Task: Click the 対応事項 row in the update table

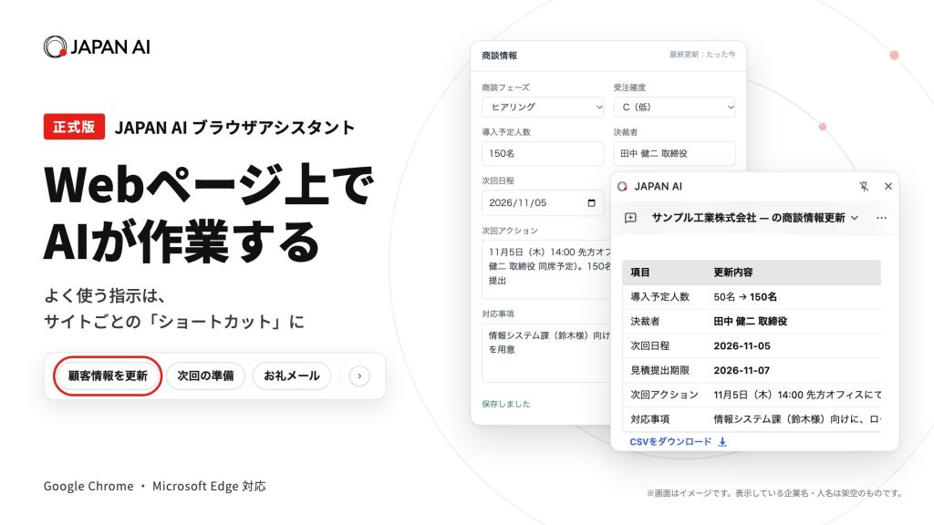Action: click(x=752, y=419)
